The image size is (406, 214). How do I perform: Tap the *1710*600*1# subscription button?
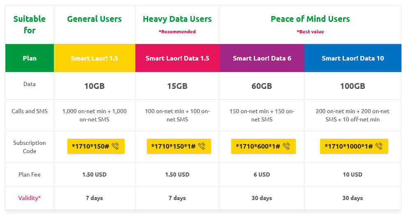pyautogui.click(x=262, y=146)
